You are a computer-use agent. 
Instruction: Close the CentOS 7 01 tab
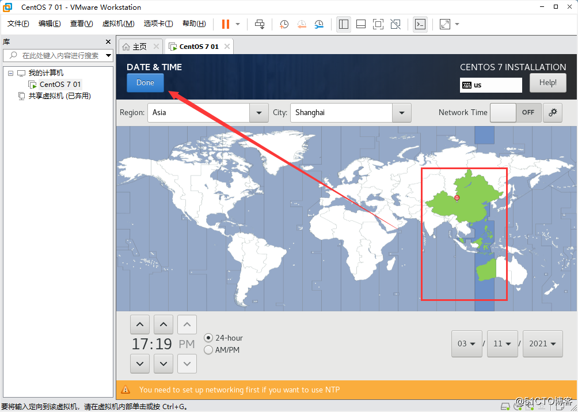tap(227, 47)
